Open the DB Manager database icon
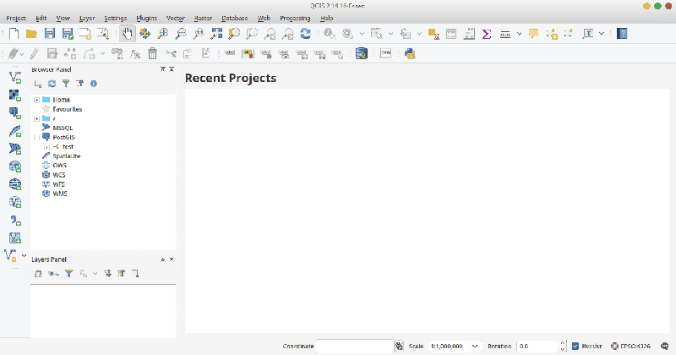676x355 pixels. (362, 53)
